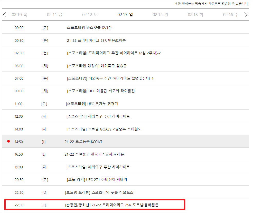The image size is (253, 213).
Task: Click 21-22 프로농구 KCC:KT live program
Action: point(83,142)
